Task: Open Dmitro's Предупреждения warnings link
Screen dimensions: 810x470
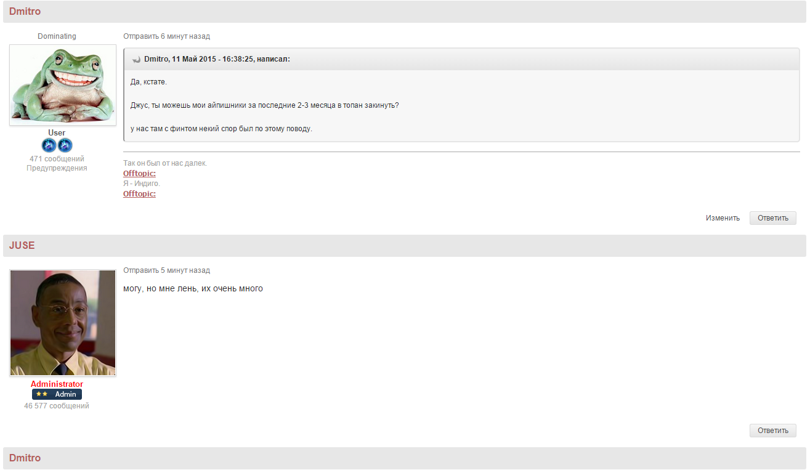Action: pyautogui.click(x=57, y=168)
